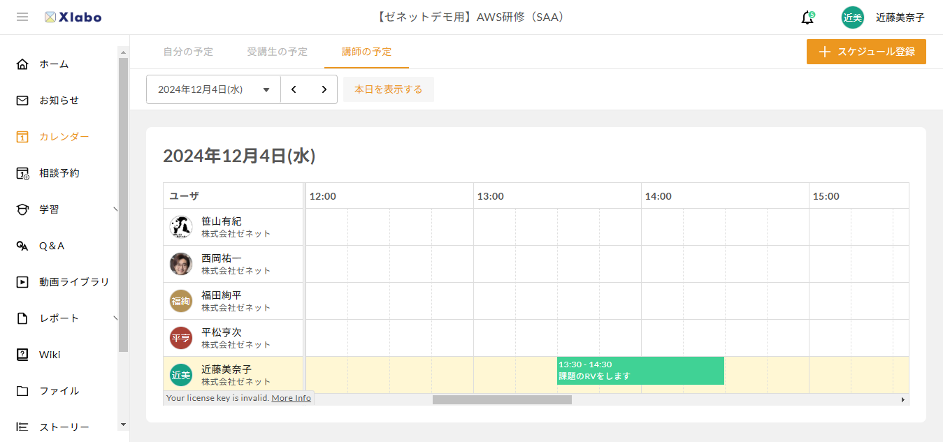Viewport: 943px width, 442px height.
Task: Click the 相談予約 calendar-clock icon
Action: (22, 173)
